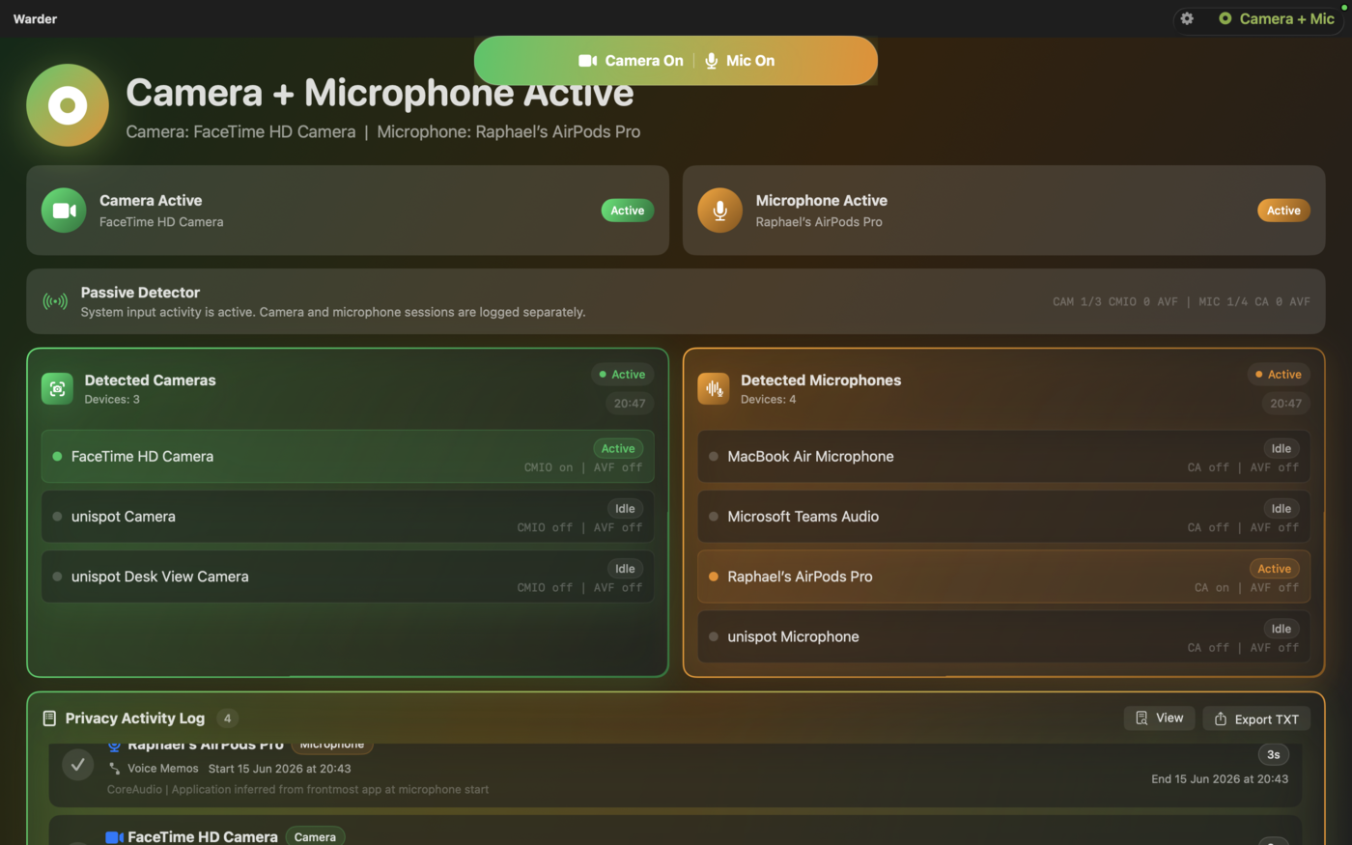Viewport: 1352px width, 845px height.
Task: Click the Camera + Mic status indicator
Action: (1277, 18)
